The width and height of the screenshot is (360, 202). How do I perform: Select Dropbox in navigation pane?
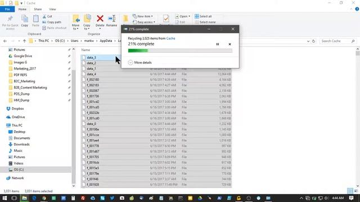pos(17,108)
